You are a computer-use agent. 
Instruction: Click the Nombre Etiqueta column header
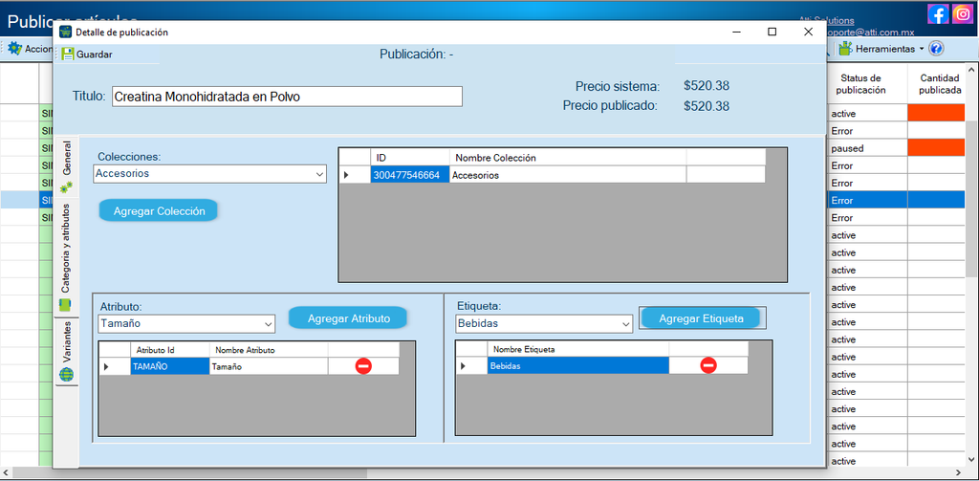tap(578, 349)
